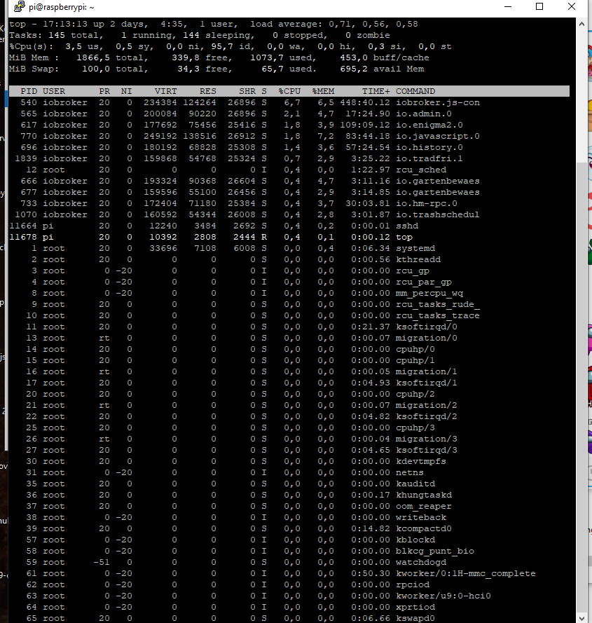Click the rcu_par_gp process name

point(424,282)
